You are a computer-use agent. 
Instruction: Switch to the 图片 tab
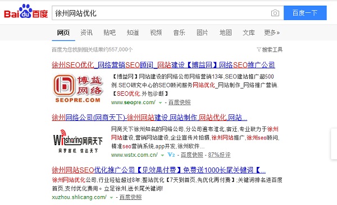pos(202,32)
